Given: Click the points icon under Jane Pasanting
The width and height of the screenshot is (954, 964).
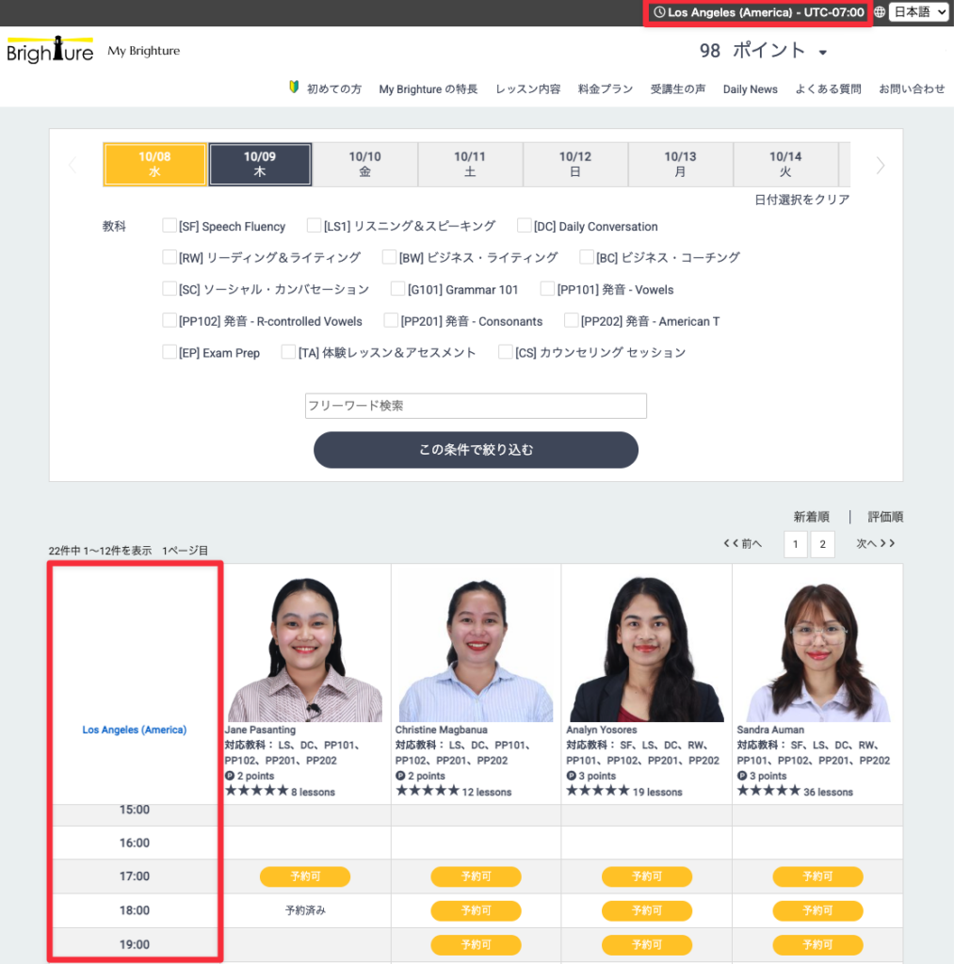Looking at the screenshot, I should coord(230,776).
